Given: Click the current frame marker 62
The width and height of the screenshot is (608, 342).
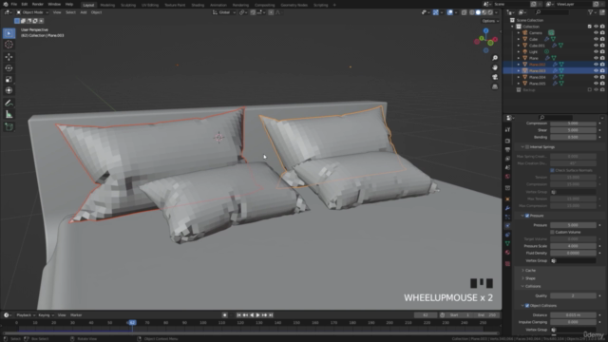Looking at the screenshot, I should (x=132, y=323).
